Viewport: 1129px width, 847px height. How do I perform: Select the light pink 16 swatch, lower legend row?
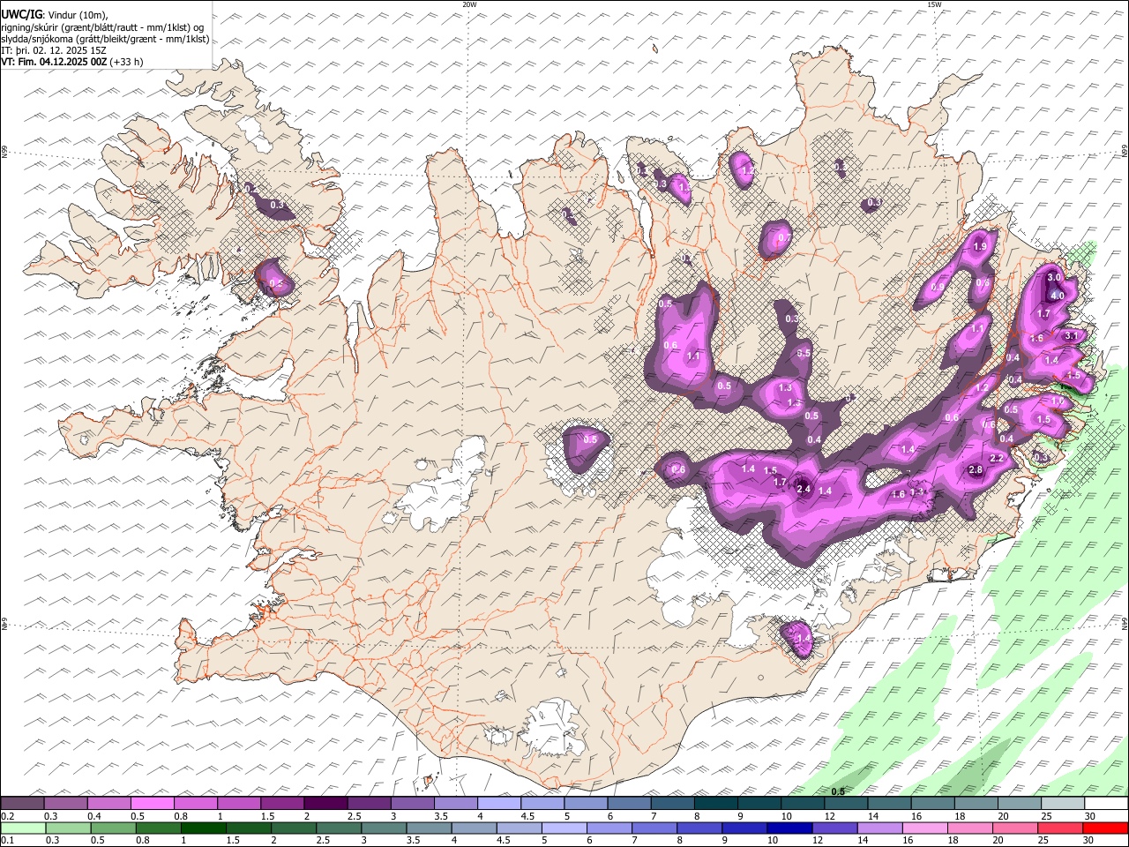(x=926, y=828)
